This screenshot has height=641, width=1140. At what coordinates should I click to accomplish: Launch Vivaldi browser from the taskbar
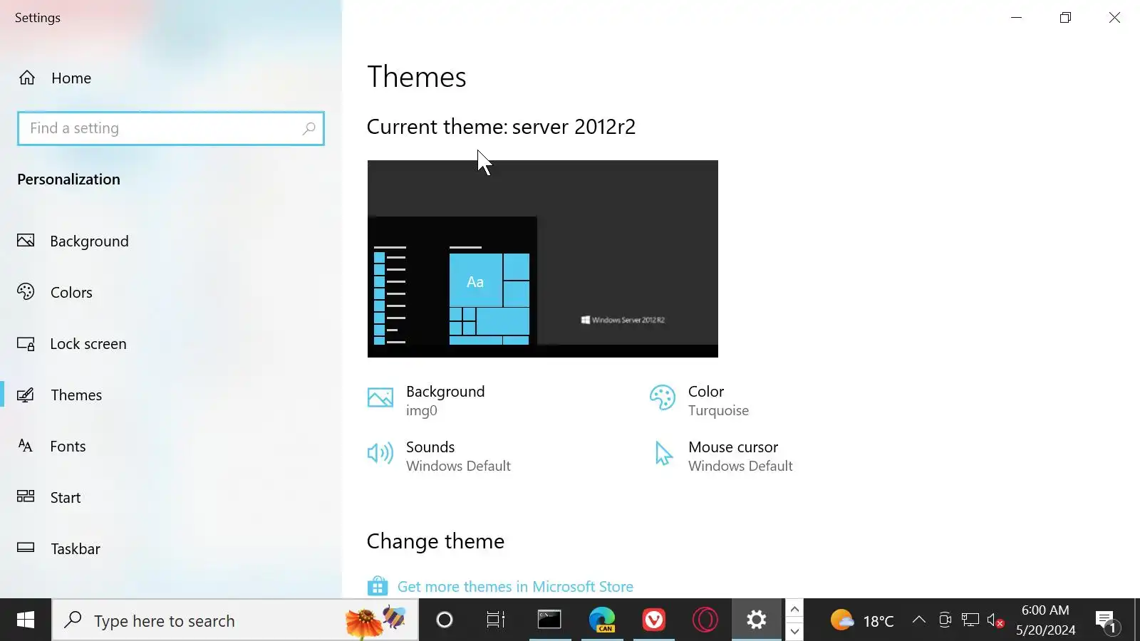point(653,620)
